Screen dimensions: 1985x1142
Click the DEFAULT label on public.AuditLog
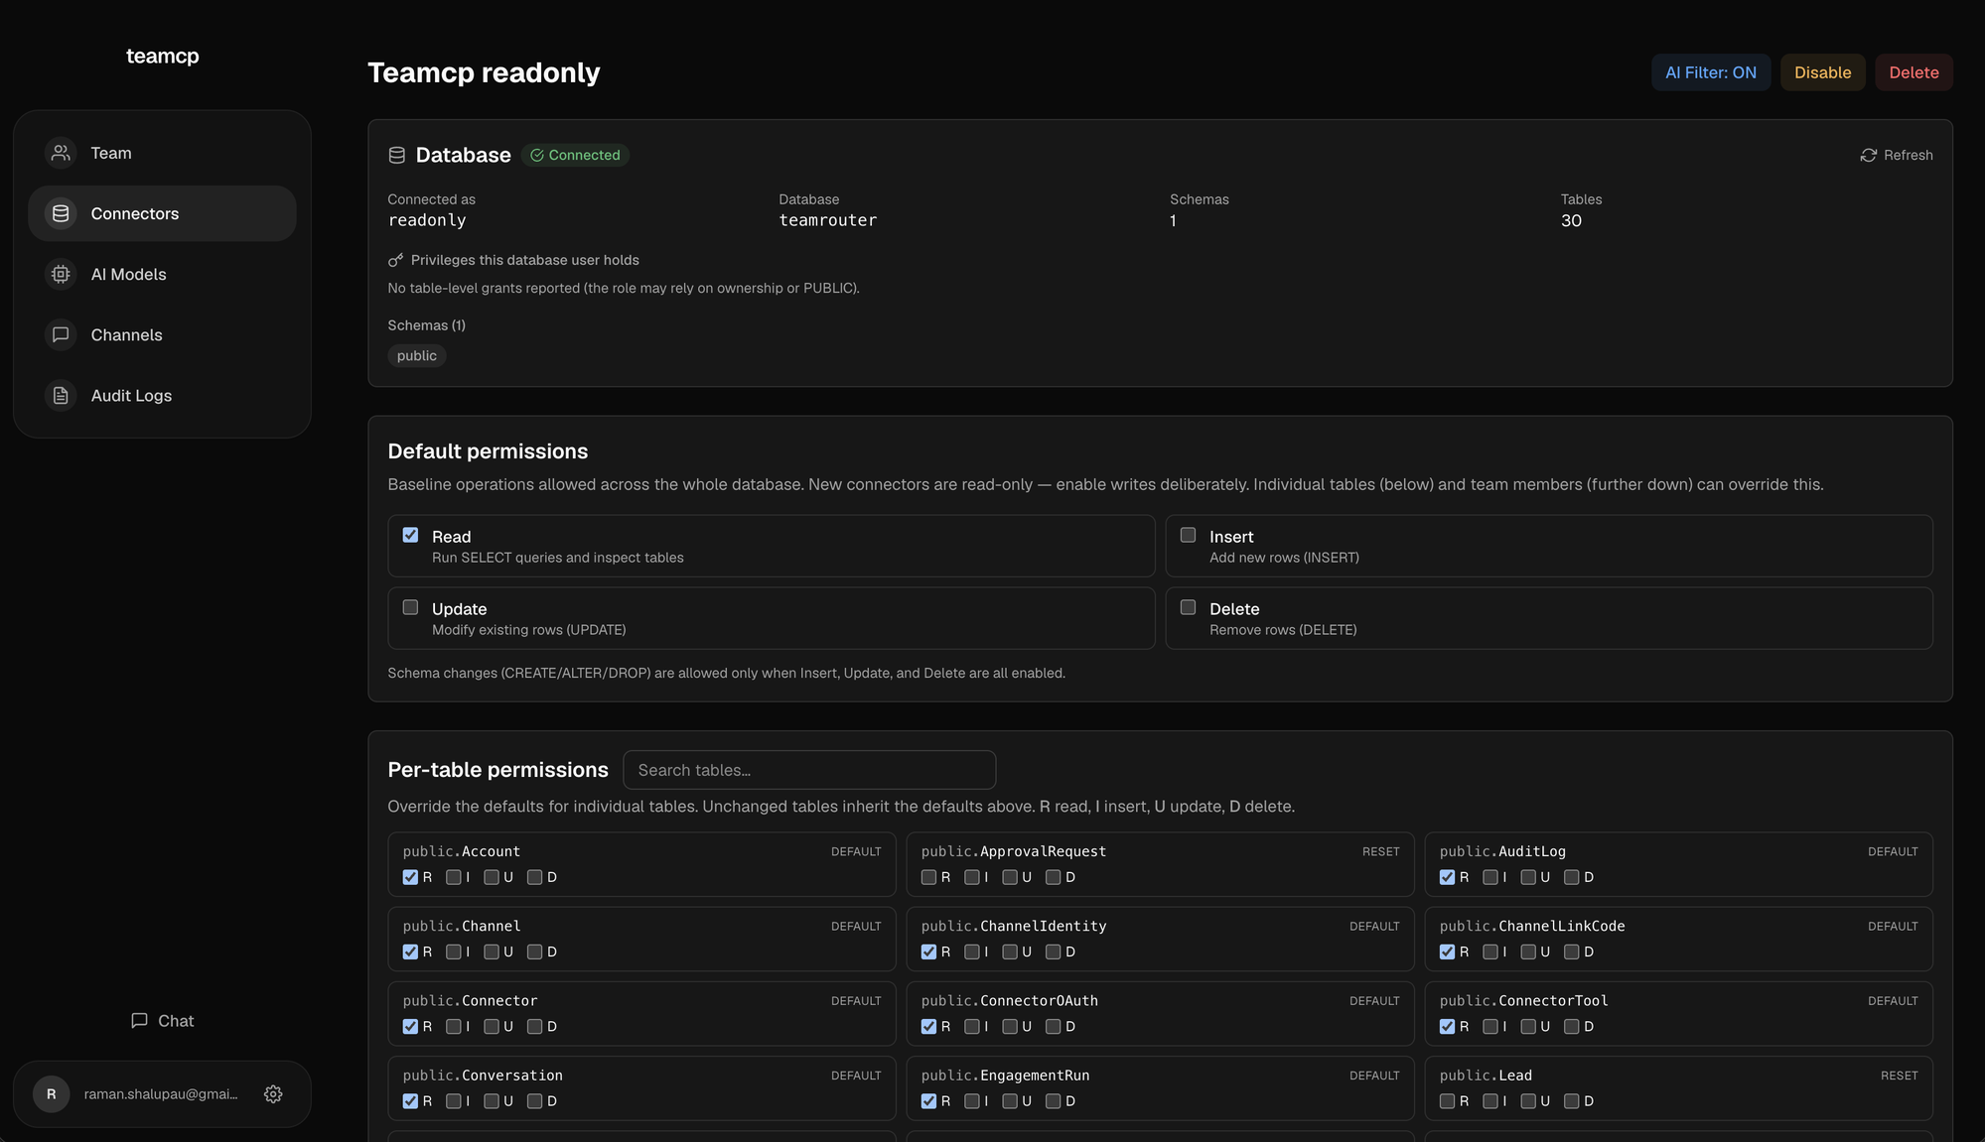coord(1893,851)
